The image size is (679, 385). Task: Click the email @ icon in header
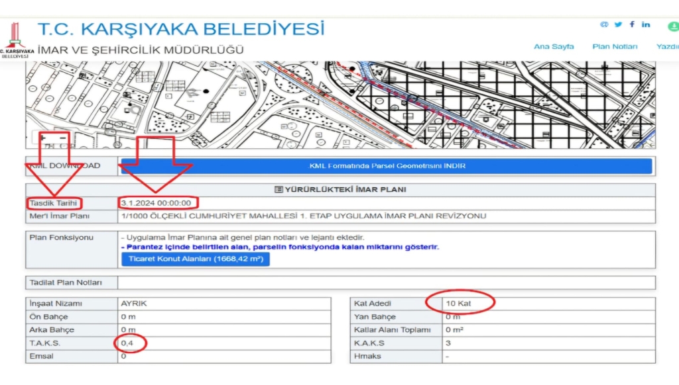pos(604,24)
